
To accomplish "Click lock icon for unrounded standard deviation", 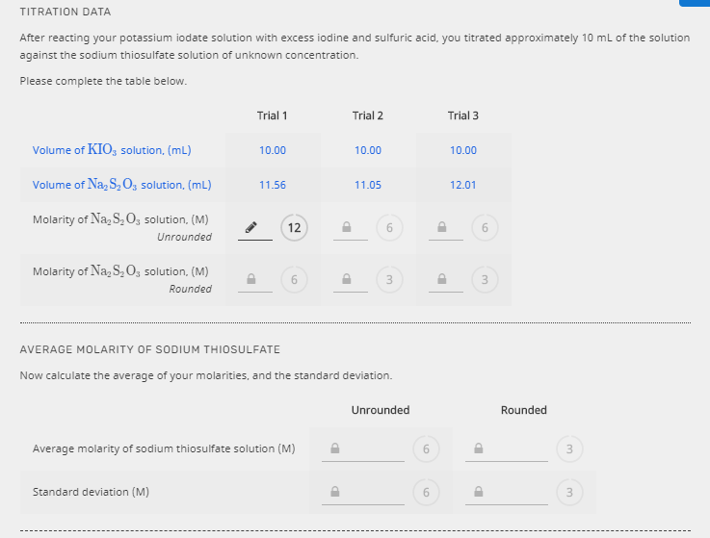I will pos(335,492).
